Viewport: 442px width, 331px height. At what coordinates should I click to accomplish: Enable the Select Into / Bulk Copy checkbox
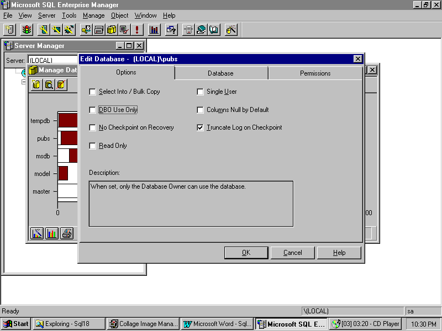pos(93,92)
